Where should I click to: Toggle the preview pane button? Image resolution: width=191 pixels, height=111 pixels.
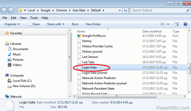(x=176, y=24)
